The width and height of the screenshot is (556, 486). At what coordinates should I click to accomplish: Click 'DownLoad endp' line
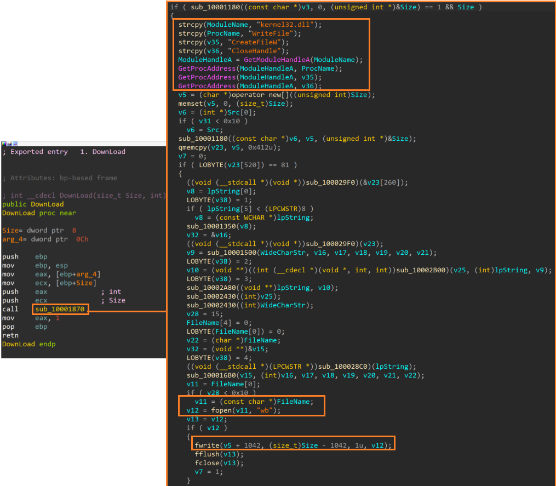click(x=28, y=344)
